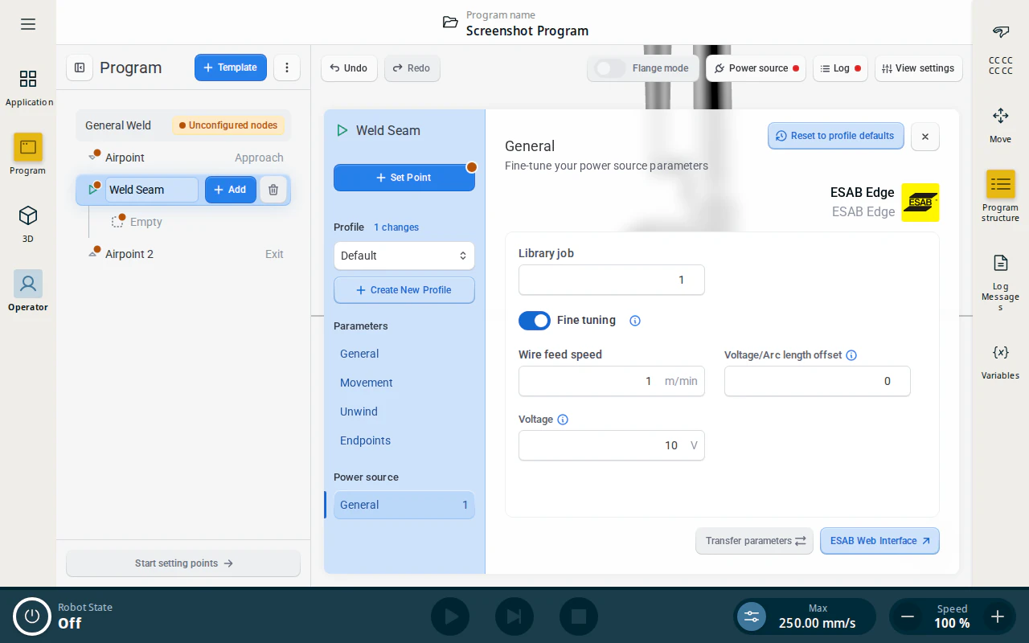Click the Transfer parameters button
This screenshot has width=1029, height=643.
click(x=755, y=541)
